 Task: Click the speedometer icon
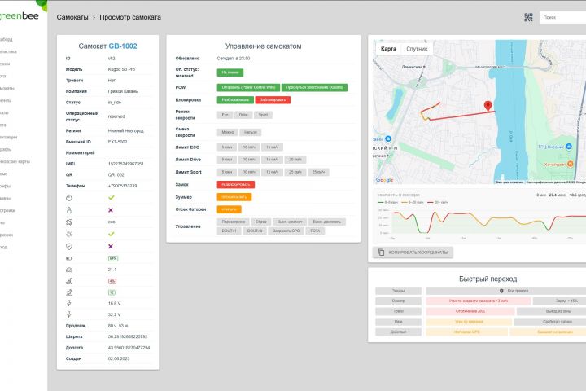point(69,270)
